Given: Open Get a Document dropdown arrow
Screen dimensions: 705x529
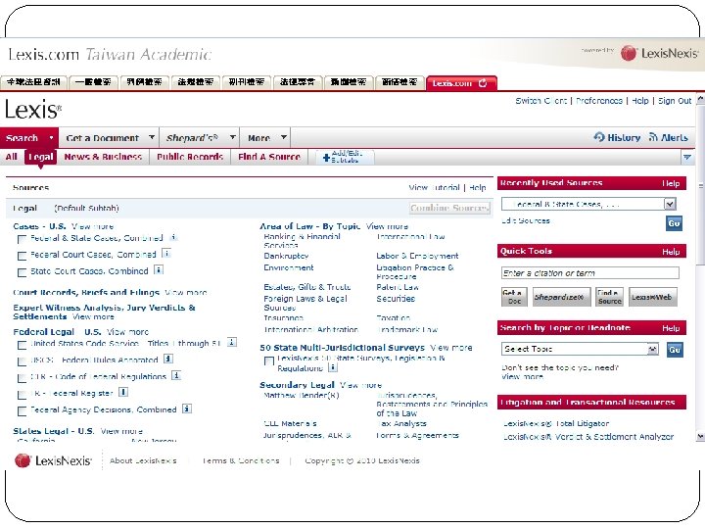Looking at the screenshot, I should 152,137.
